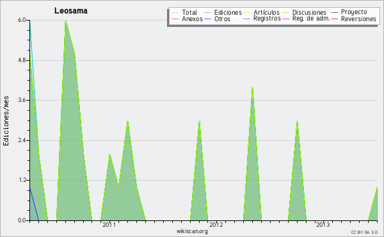Select the Total legend entry
The image size is (384, 237).
[x=189, y=12]
